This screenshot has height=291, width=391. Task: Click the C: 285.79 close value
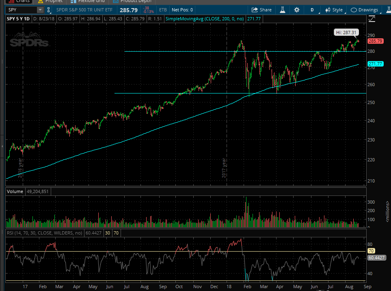coord(135,19)
